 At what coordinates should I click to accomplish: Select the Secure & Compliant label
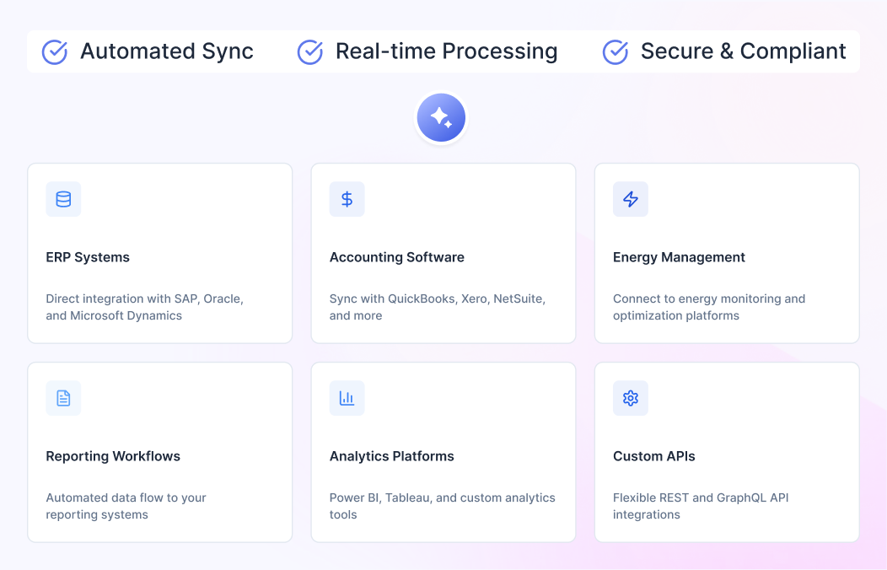[x=744, y=51]
